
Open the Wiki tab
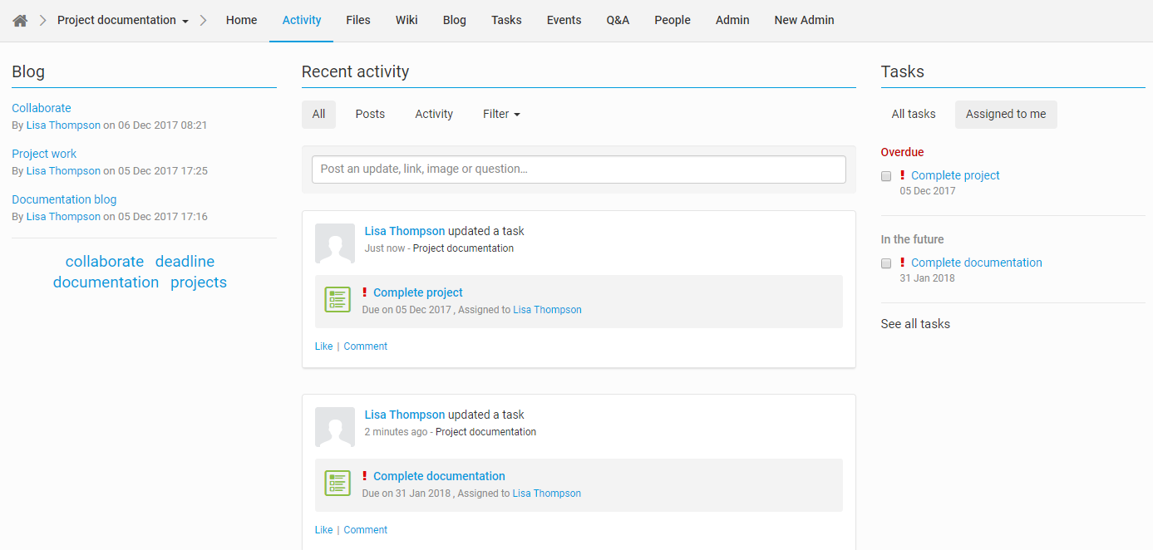click(407, 21)
